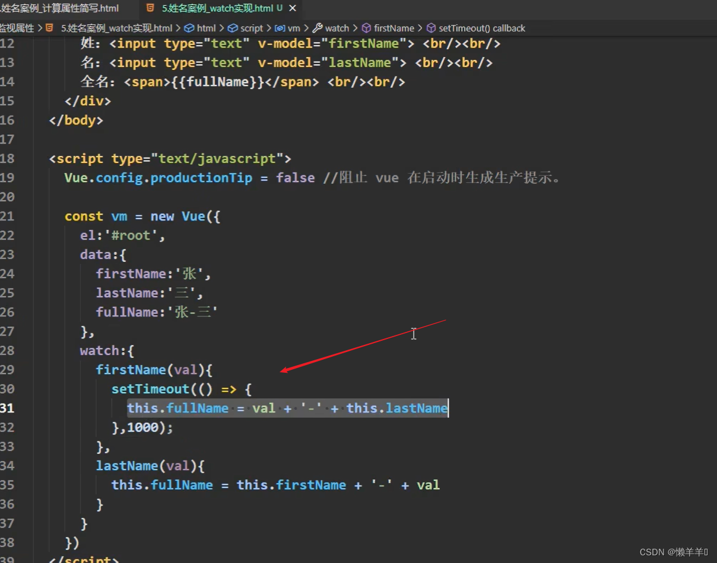Screen dimensions: 717x563
Task: Click 'new Vue' on line 21
Action: [177, 216]
